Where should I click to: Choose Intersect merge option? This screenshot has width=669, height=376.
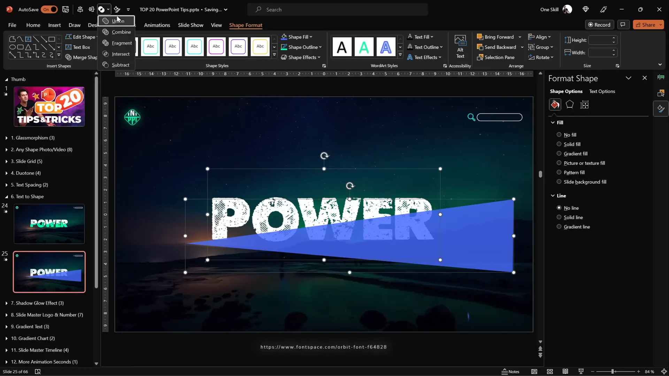[116, 54]
